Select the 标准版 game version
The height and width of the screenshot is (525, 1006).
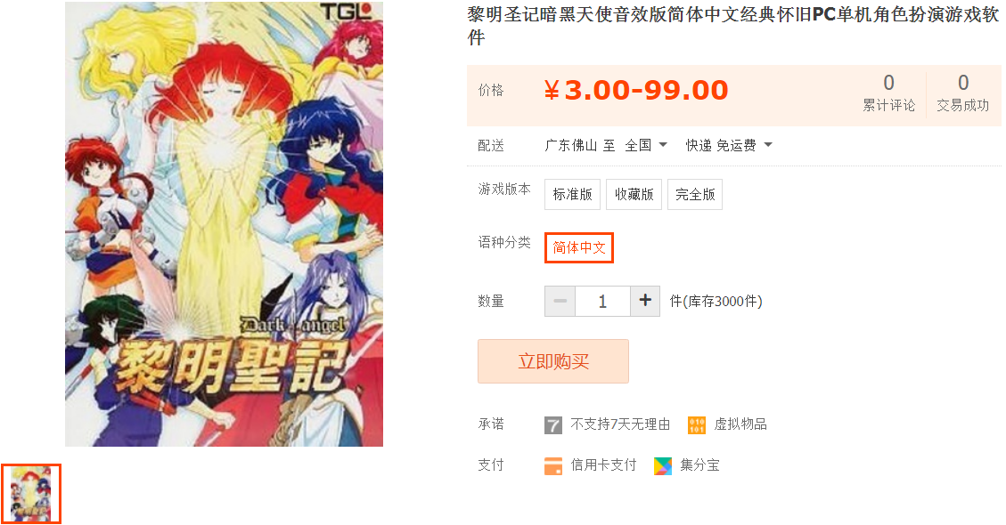pyautogui.click(x=572, y=194)
